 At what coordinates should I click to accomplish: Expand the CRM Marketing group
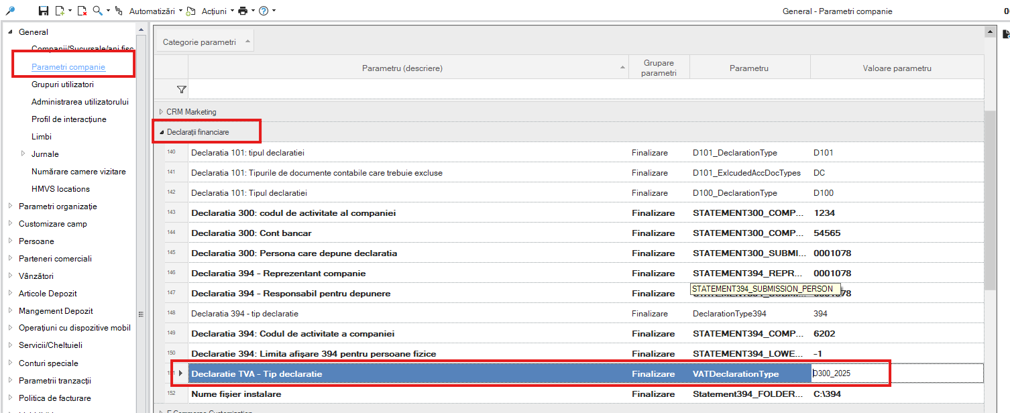coord(161,112)
